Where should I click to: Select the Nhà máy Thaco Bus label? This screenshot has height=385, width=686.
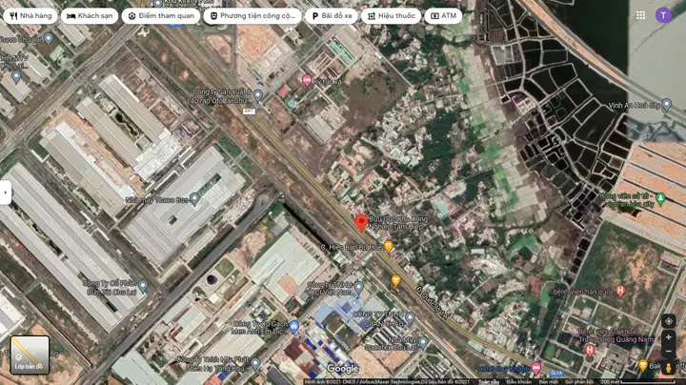click(x=156, y=200)
